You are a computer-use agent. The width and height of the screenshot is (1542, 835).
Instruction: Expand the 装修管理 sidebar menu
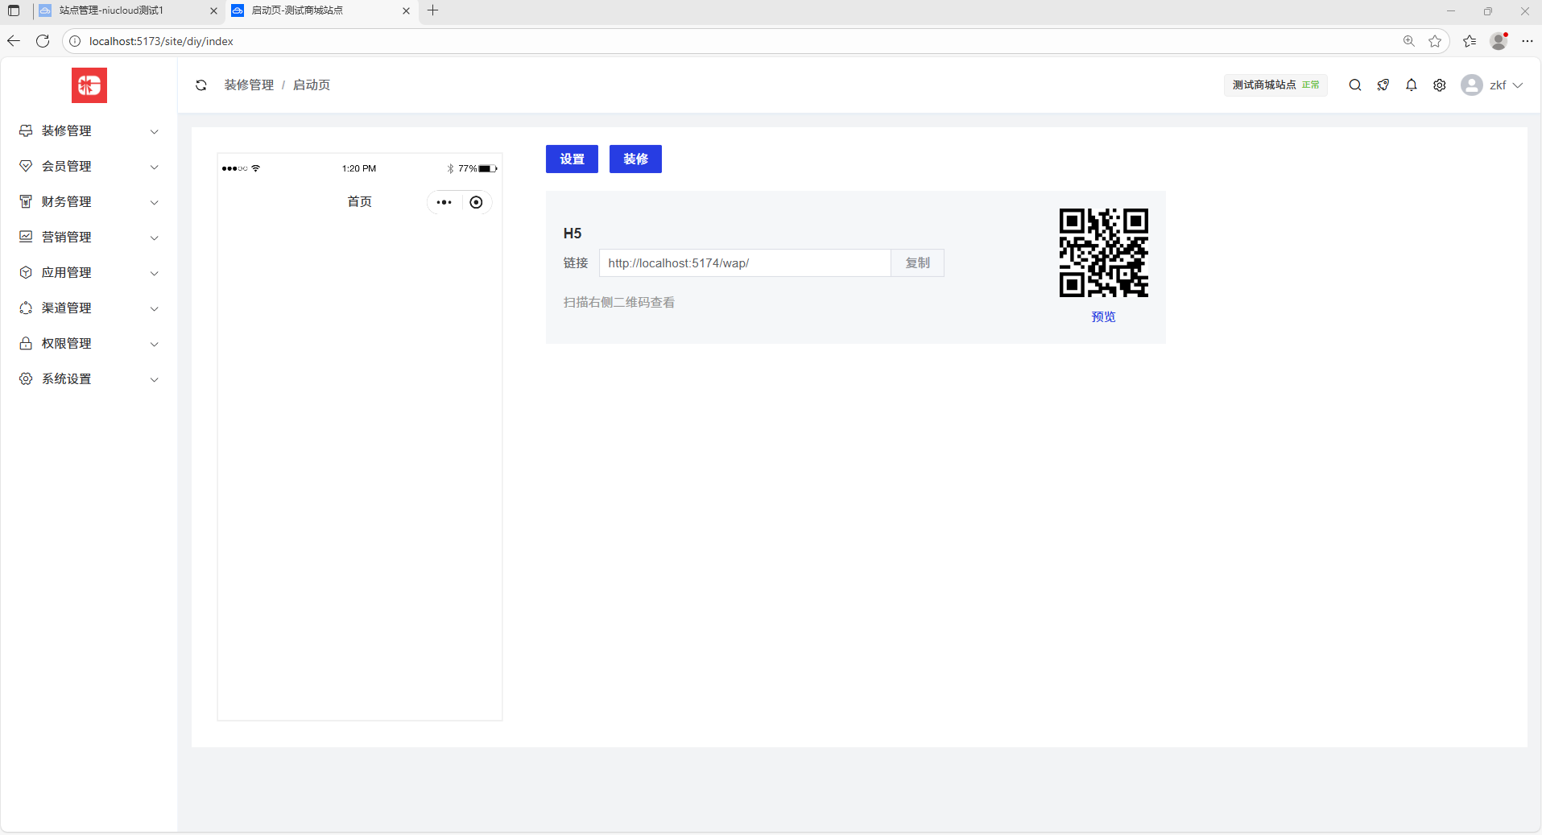pos(89,131)
